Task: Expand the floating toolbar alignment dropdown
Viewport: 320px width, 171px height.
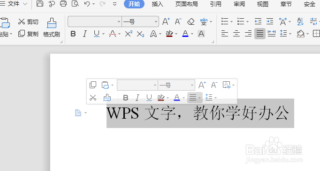Action: pos(199,98)
